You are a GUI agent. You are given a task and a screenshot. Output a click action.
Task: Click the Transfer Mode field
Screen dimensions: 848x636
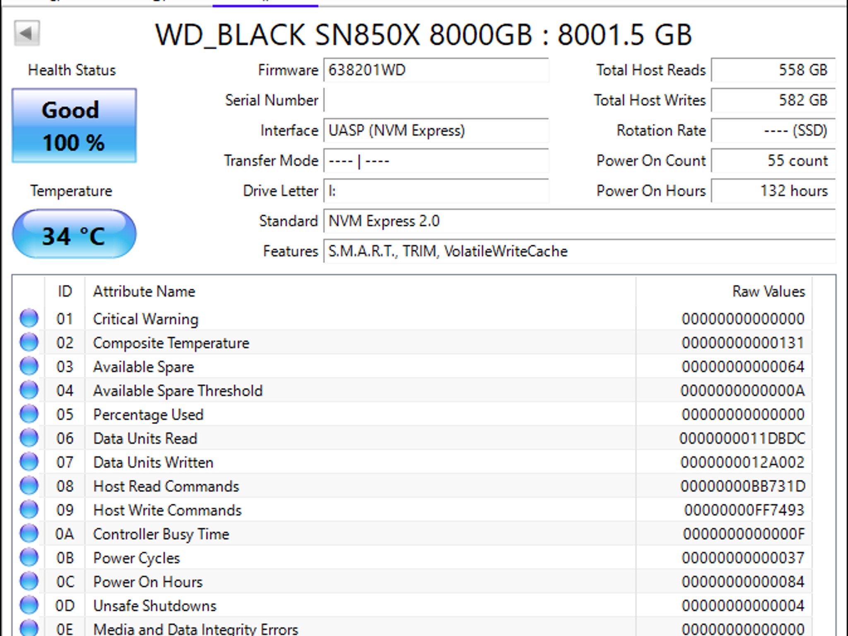tap(436, 161)
